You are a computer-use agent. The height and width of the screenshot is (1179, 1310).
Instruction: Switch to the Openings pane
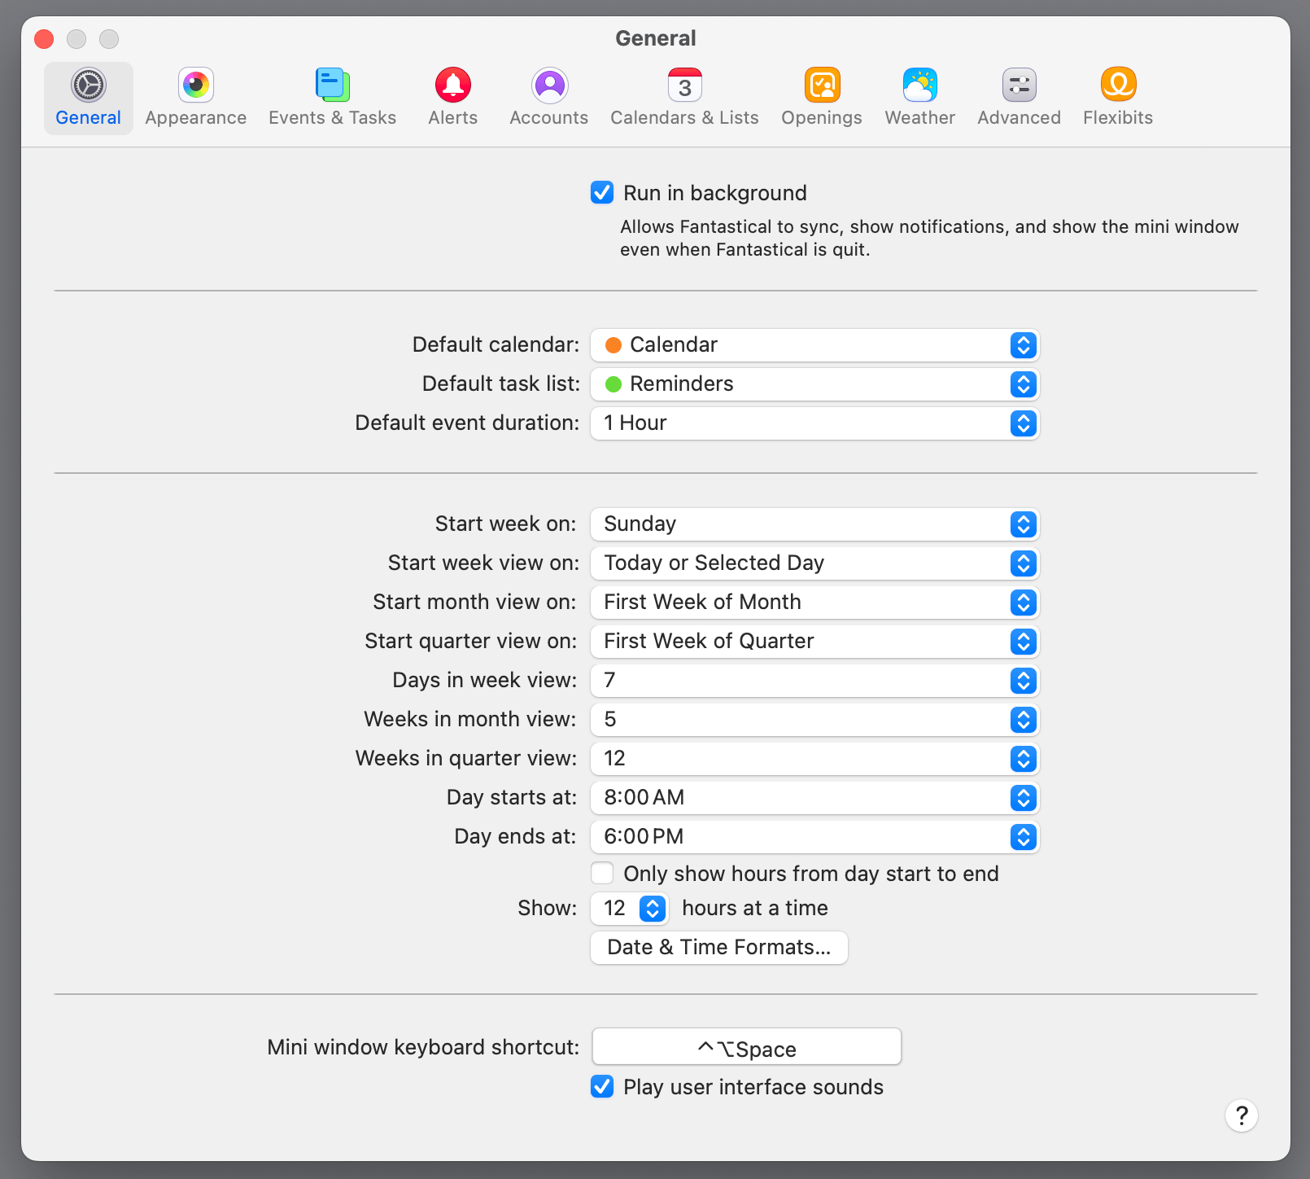click(822, 99)
